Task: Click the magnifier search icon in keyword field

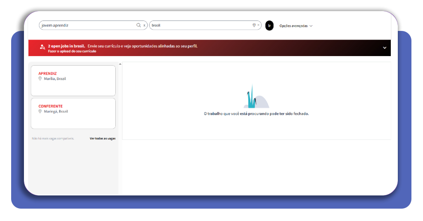Action: tap(139, 25)
